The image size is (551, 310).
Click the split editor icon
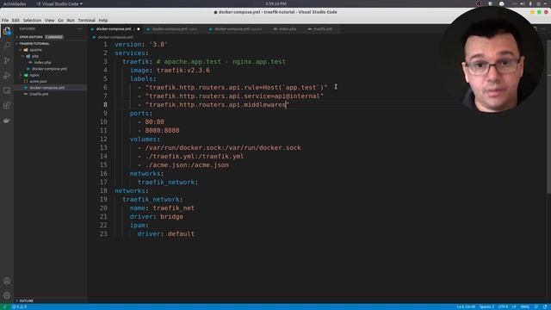pos(535,28)
